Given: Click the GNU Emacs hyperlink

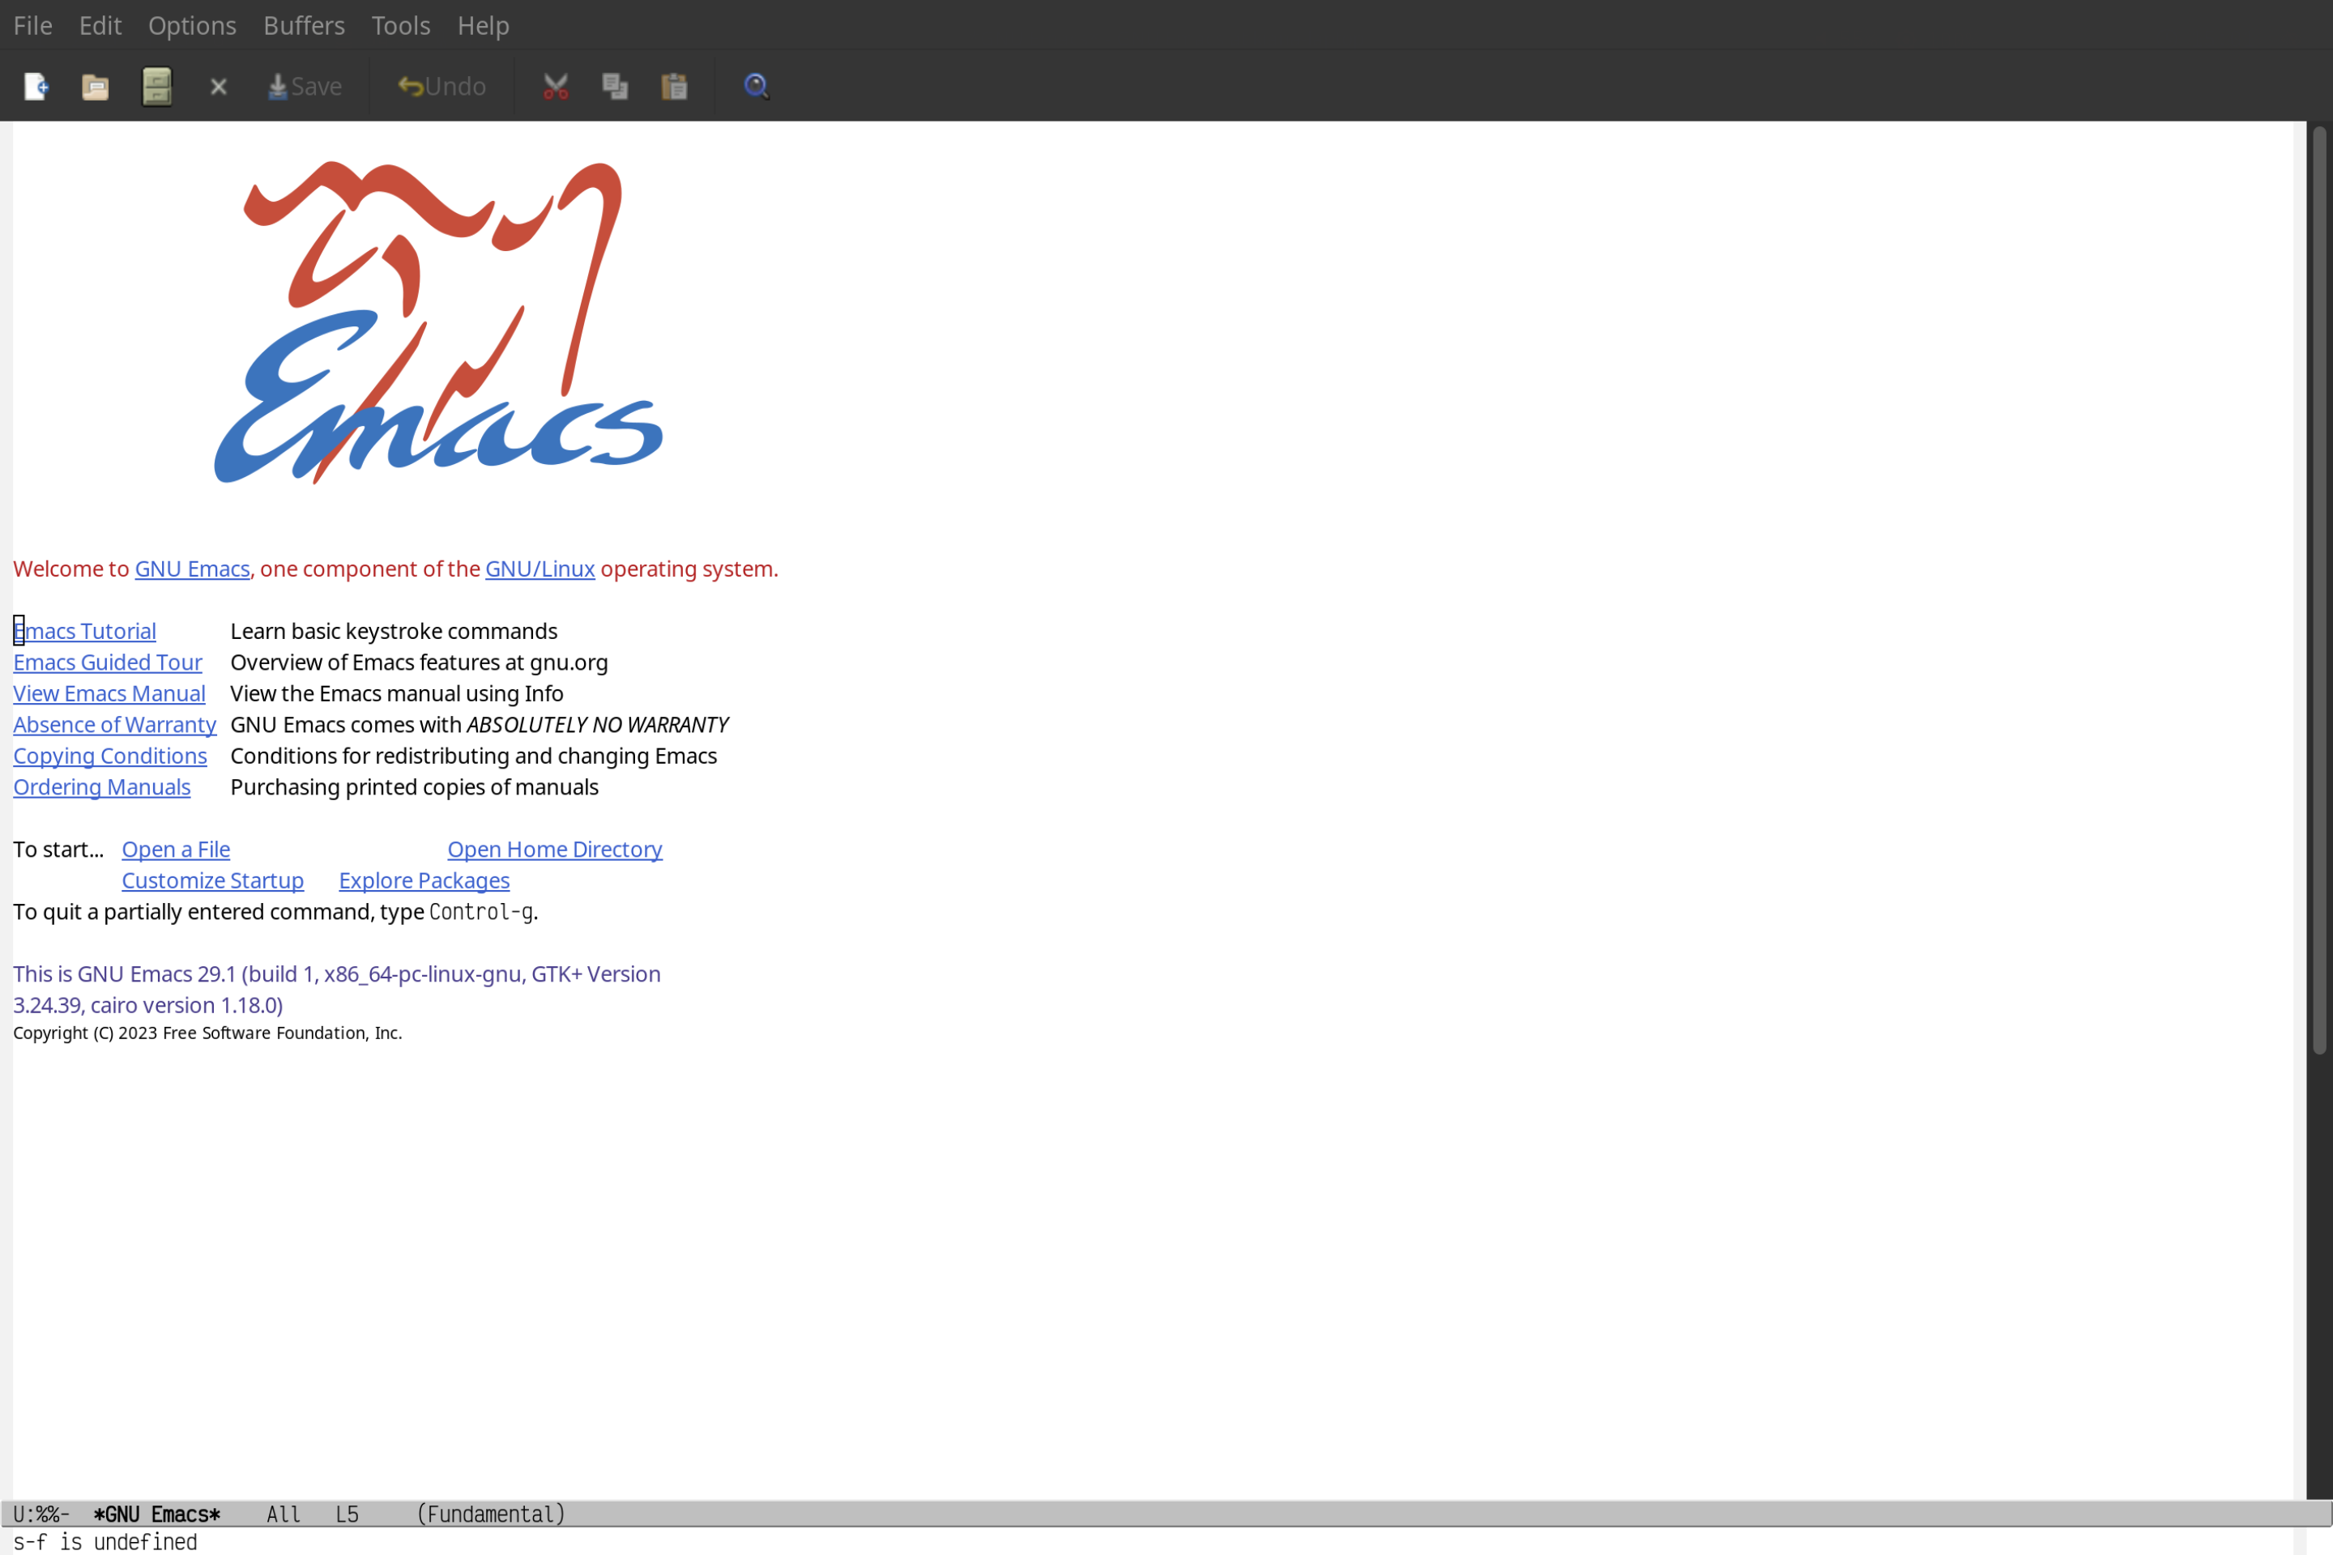Looking at the screenshot, I should [191, 568].
